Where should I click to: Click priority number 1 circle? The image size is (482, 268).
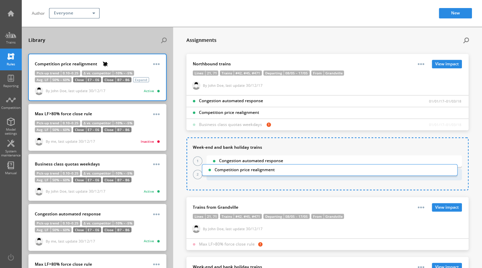point(197,161)
